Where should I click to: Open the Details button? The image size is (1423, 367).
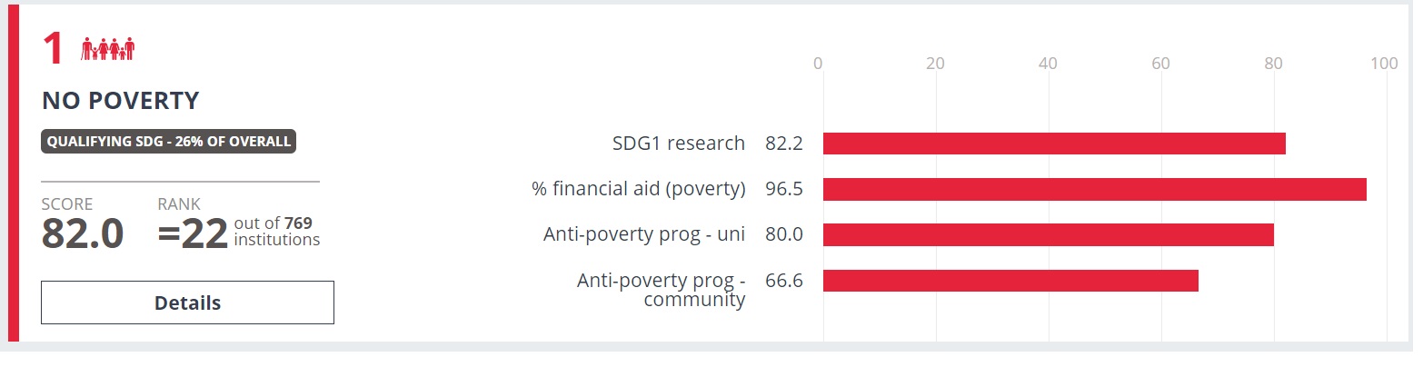click(187, 303)
